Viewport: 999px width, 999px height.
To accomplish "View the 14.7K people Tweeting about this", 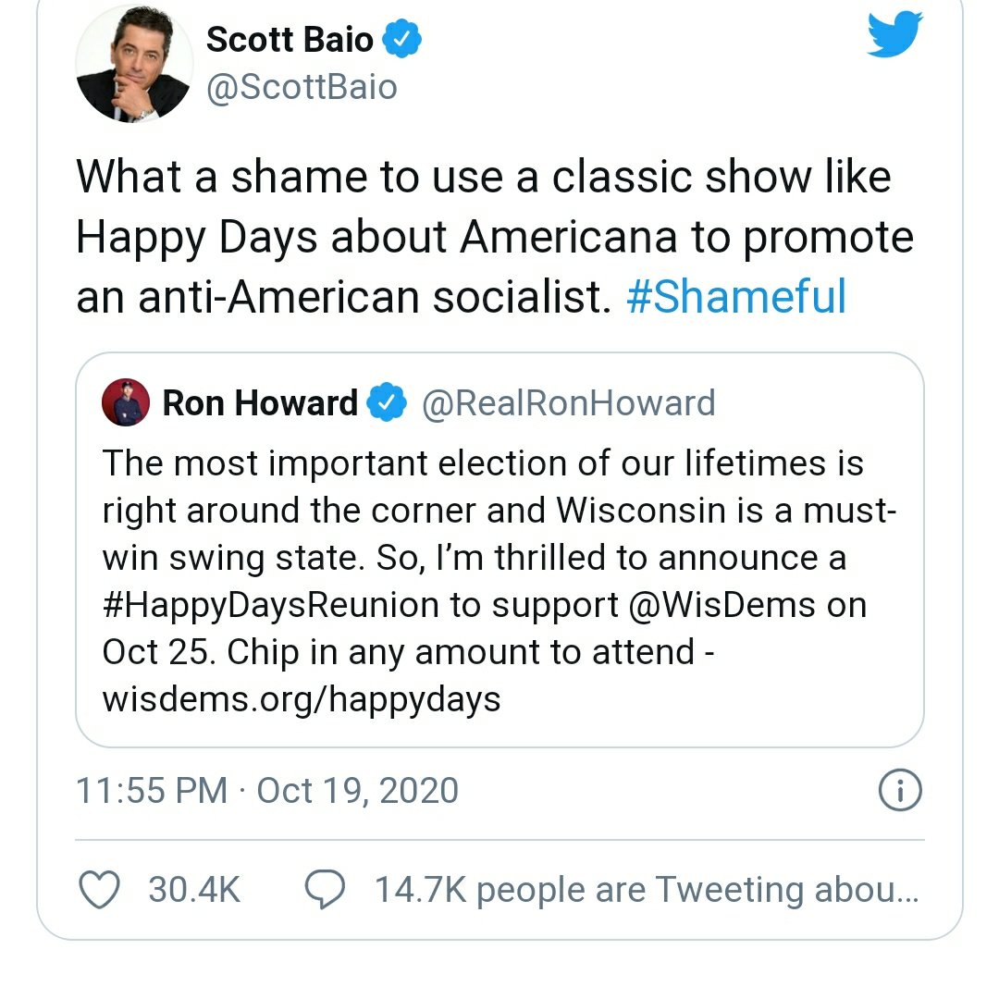I will (x=646, y=889).
